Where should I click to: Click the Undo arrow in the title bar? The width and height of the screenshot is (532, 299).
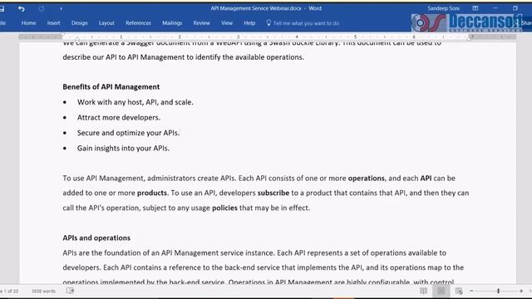(x=22, y=9)
